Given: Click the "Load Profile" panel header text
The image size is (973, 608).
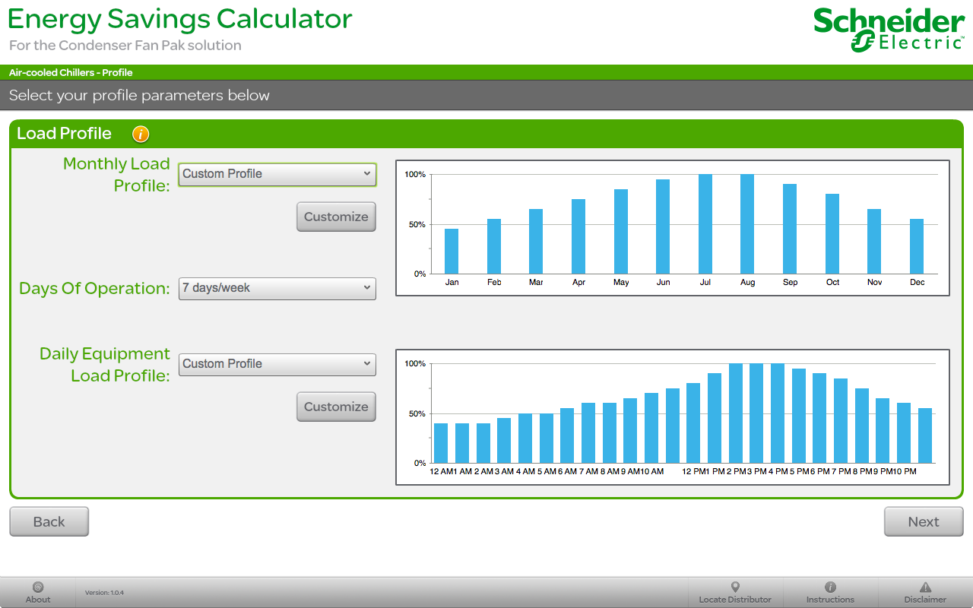Looking at the screenshot, I should click(64, 134).
